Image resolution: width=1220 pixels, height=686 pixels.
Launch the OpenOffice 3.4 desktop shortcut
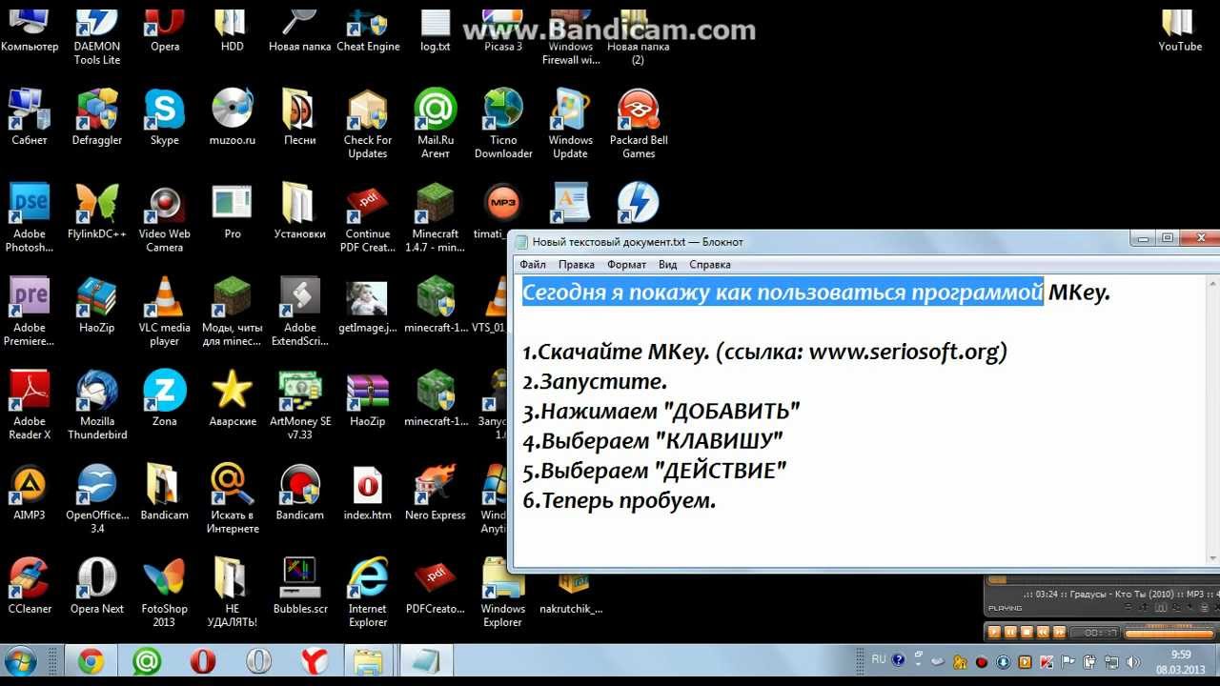[x=97, y=497]
